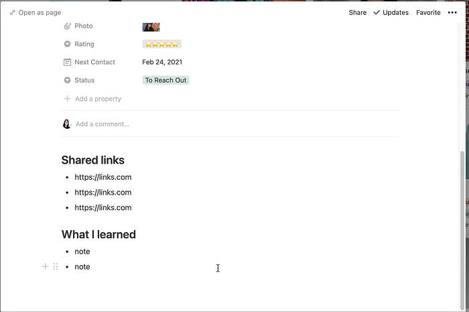The image size is (469, 312).
Task: Click the Rating property select icon
Action: pyautogui.click(x=67, y=44)
